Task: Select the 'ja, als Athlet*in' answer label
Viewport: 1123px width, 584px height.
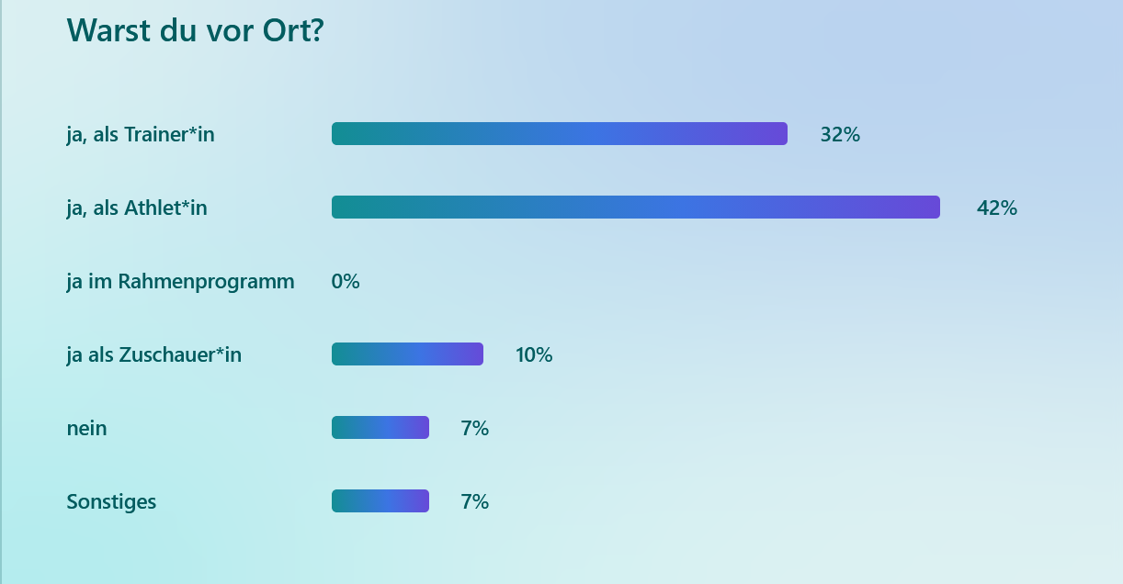Action: click(137, 208)
